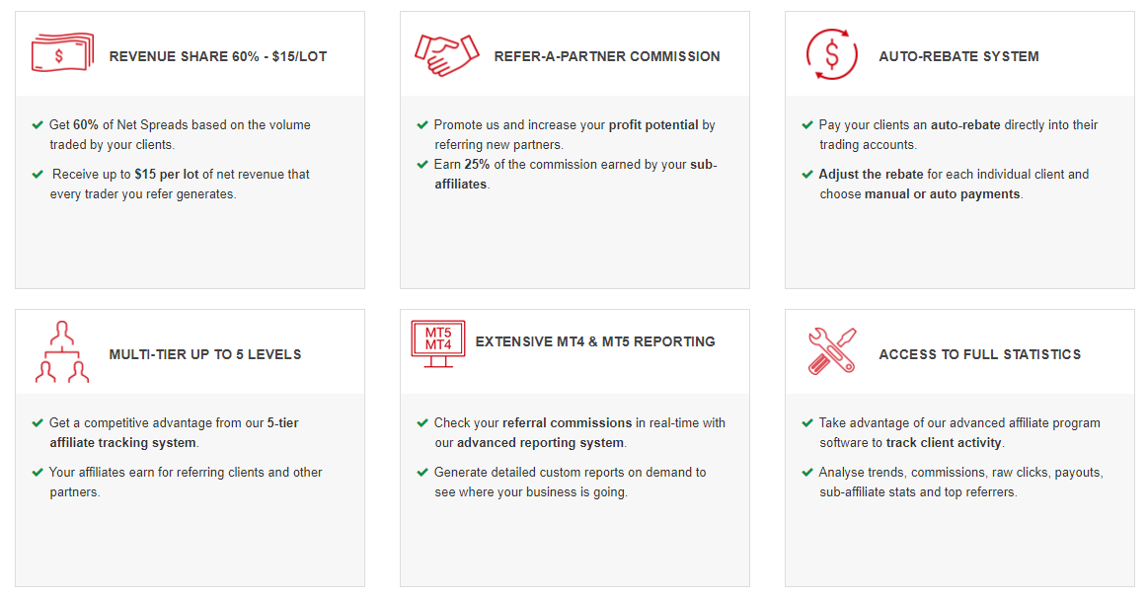Click the bold '$15 per lot' text
1147x599 pixels.
coord(167,174)
